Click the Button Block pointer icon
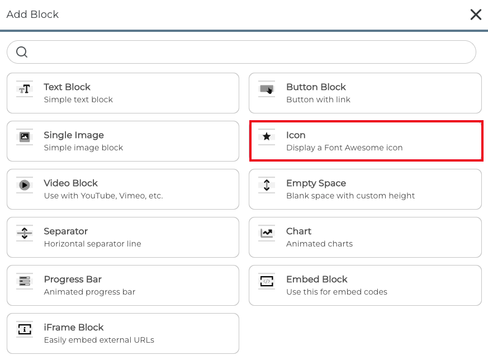 tap(267, 89)
